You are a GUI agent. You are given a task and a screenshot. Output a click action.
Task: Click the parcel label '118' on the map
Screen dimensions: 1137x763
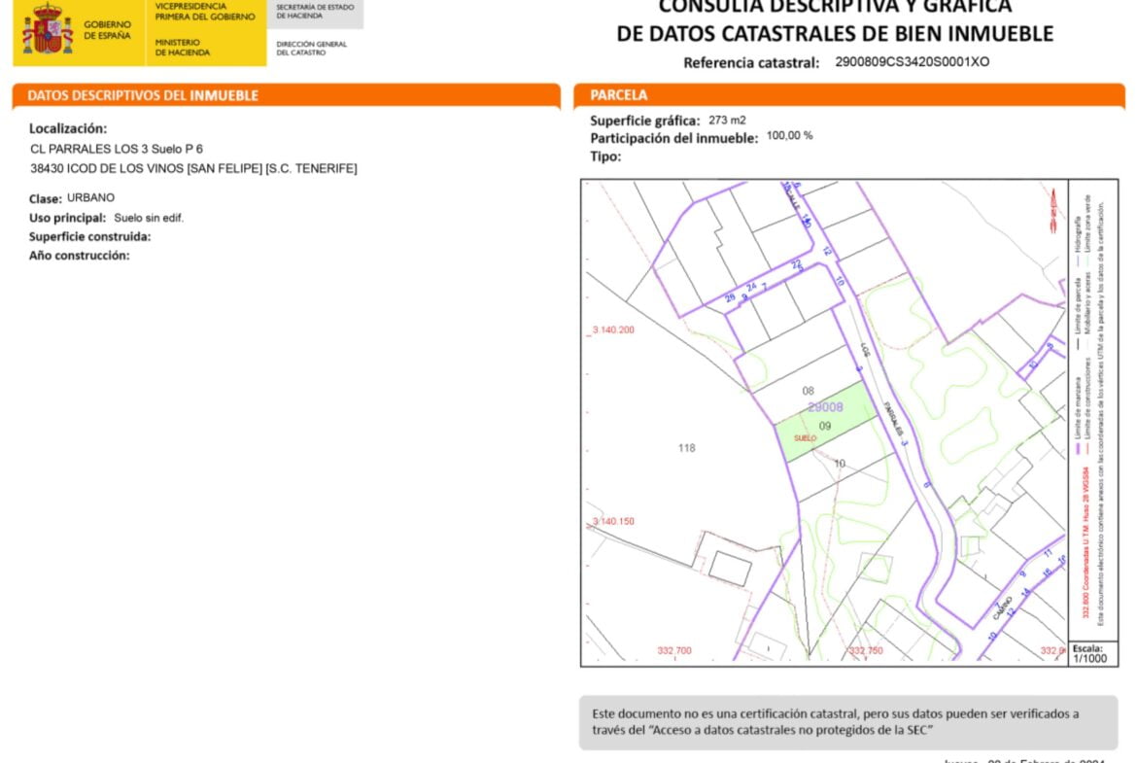pos(687,448)
